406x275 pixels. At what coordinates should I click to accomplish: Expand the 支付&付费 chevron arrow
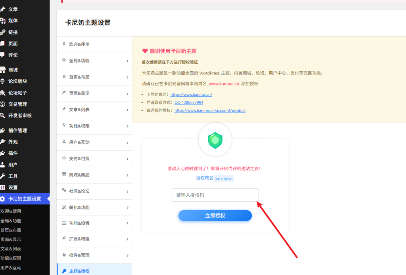click(x=127, y=159)
